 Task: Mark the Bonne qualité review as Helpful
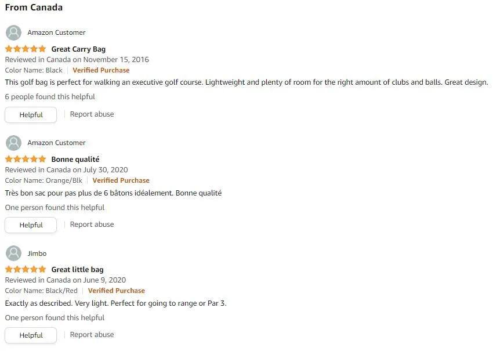tap(31, 225)
